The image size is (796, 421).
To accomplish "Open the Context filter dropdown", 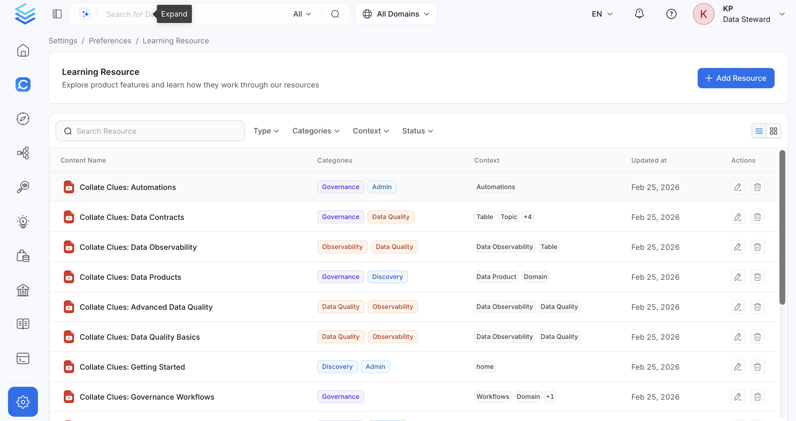I will coord(371,131).
